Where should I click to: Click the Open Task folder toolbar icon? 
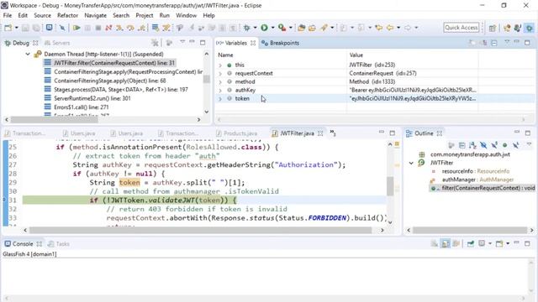pyautogui.click(x=312, y=28)
